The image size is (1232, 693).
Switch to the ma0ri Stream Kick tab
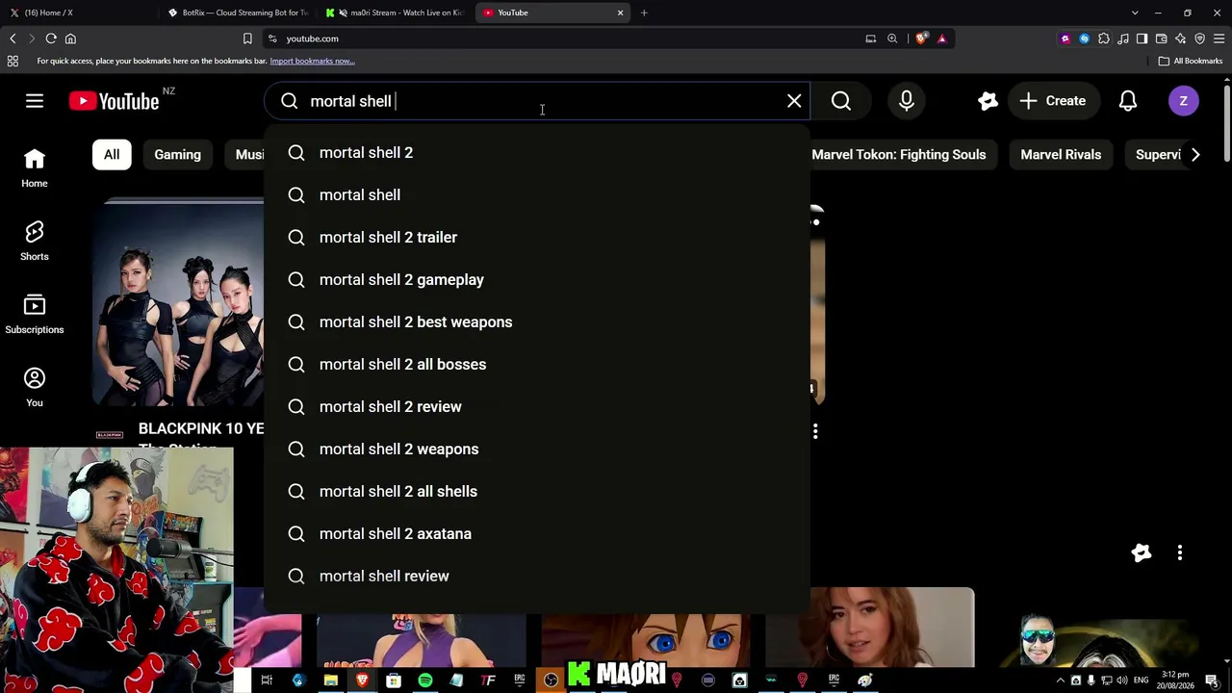point(397,13)
